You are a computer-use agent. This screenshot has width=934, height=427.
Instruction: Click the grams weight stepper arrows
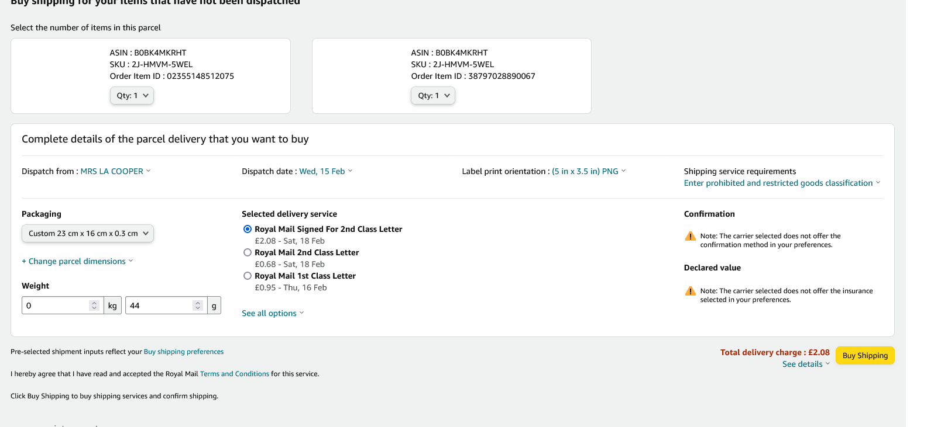coord(198,306)
